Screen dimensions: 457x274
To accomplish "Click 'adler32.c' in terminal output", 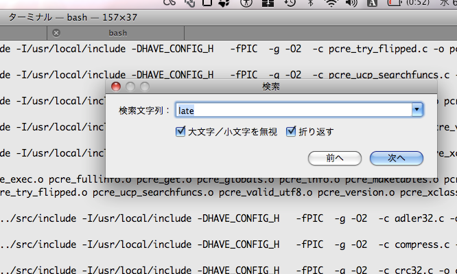I will coord(419,218).
